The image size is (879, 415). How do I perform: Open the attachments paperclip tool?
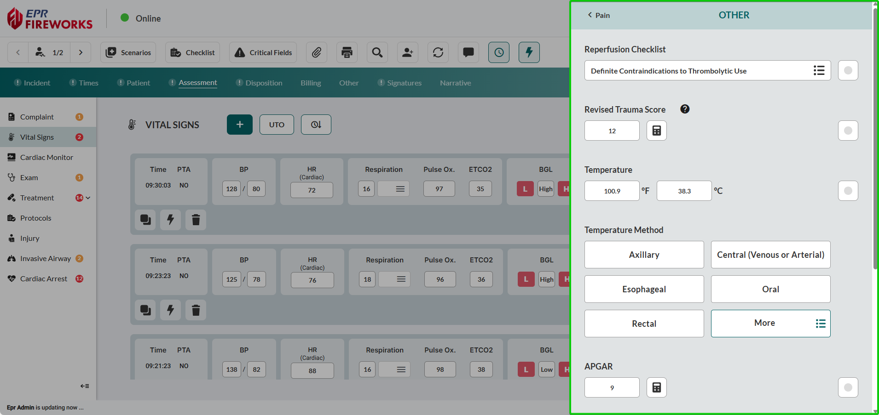pos(317,52)
